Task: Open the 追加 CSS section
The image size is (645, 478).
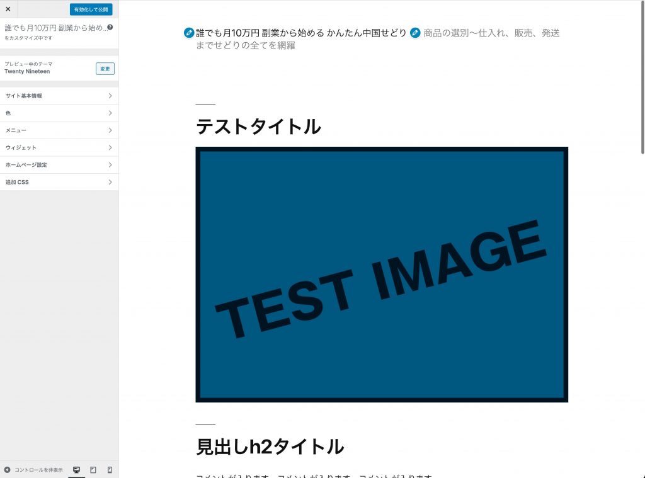Action: point(59,182)
